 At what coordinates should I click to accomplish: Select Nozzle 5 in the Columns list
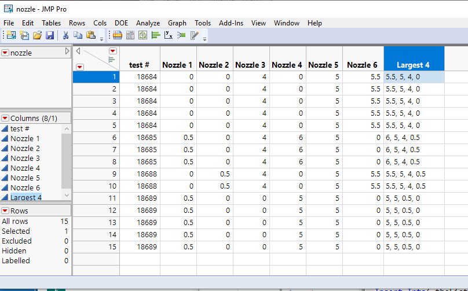(25, 178)
